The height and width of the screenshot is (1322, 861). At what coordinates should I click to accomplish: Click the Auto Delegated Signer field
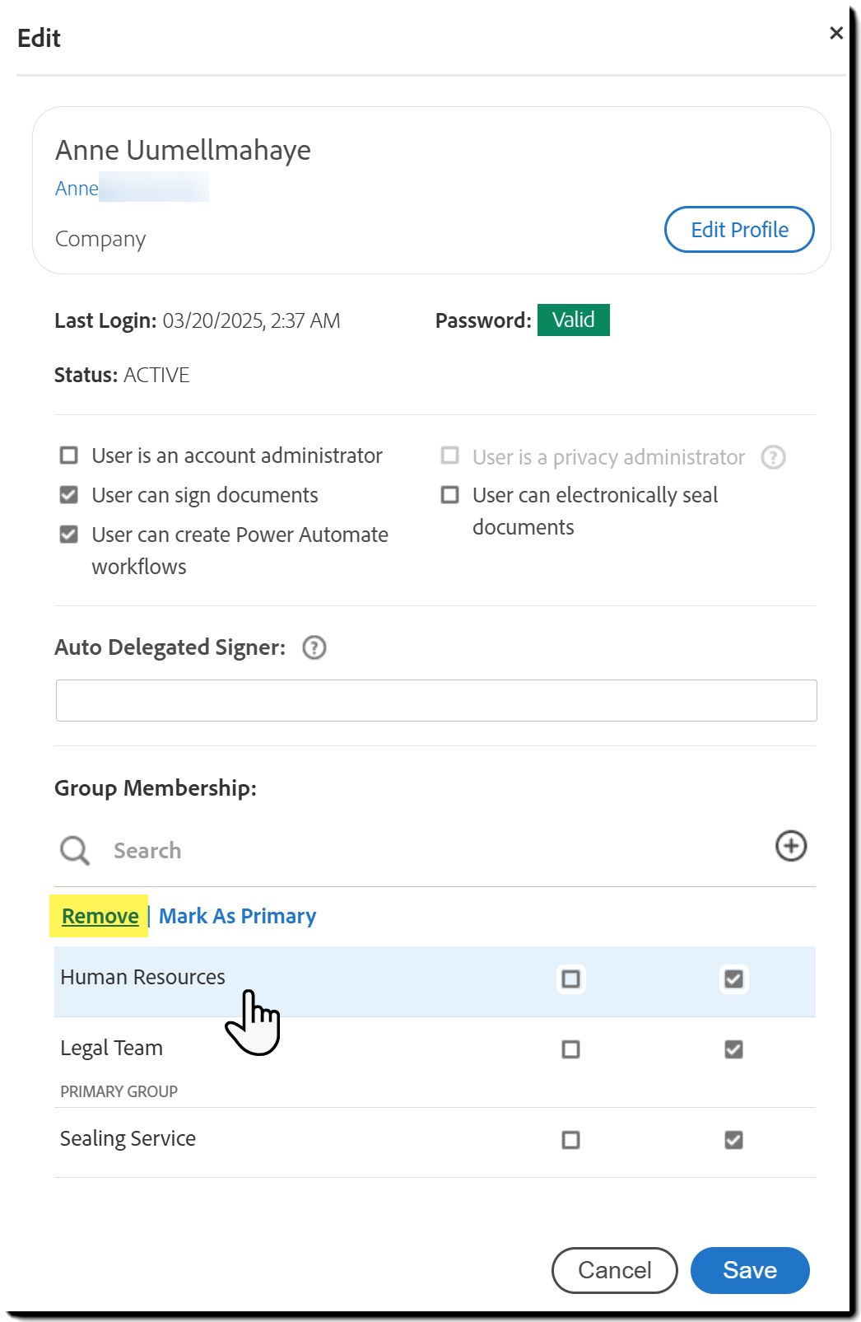coord(436,700)
